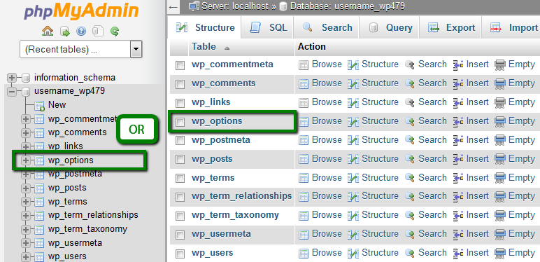This screenshot has width=540, height=262.
Task: Tick checkbox for wp_postmeta table
Action: 180,141
